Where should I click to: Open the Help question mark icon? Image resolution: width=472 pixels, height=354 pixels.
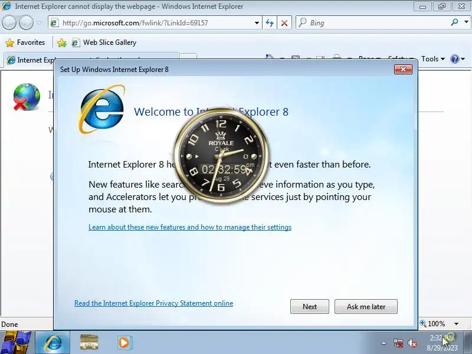454,59
